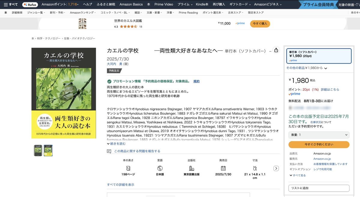360x197 pixels.
Task: Expand すべて見る details
Action: [x=298, y=175]
